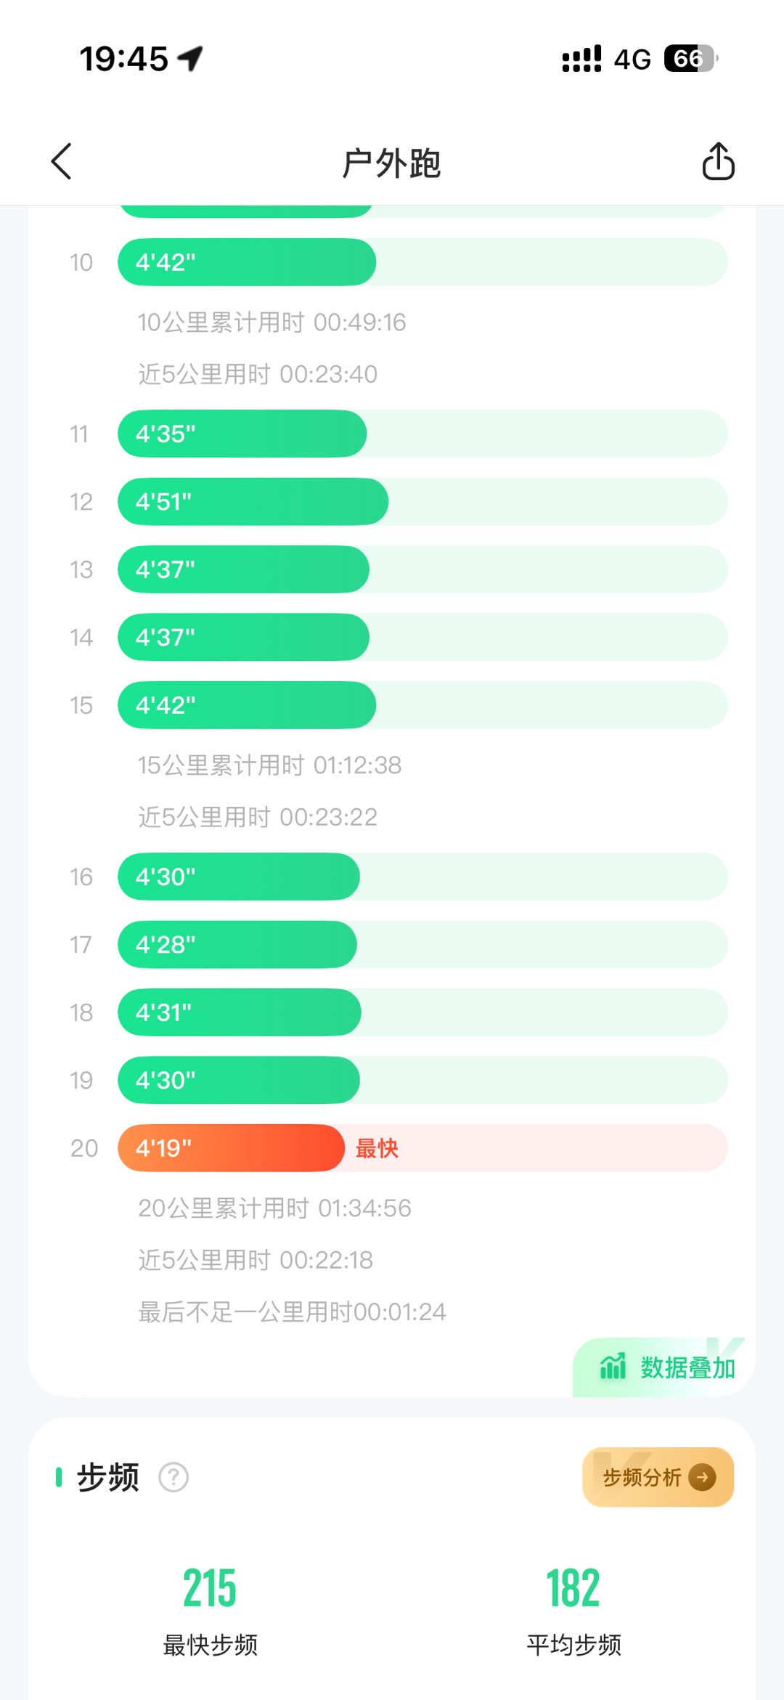Select the fastest kilometer 20 pace bar
Screen dimensions: 784x1700
tap(231, 1148)
